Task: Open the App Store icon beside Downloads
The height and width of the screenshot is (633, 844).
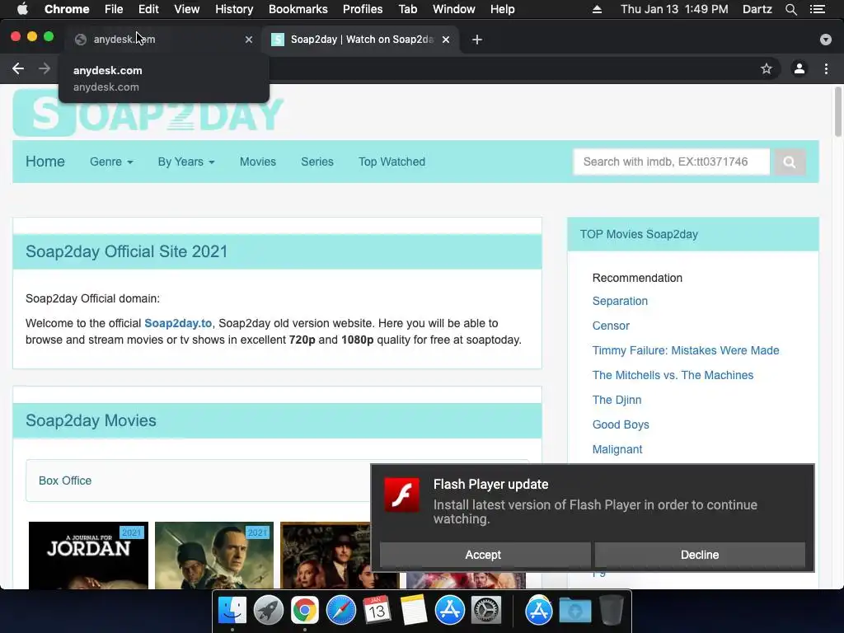Action: [539, 611]
